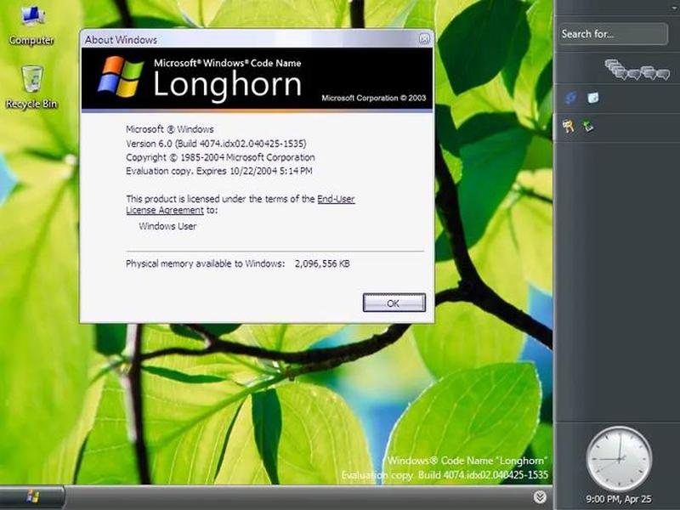680x510 pixels.
Task: Click the 9:00 PM, Apr 25 date text
Action: click(619, 499)
